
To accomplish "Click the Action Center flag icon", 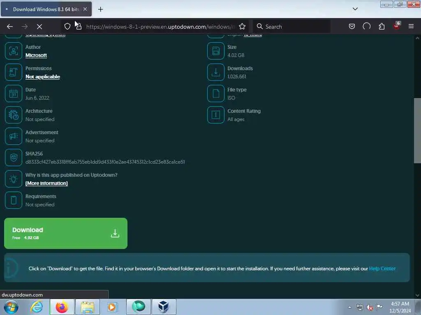I will (379, 307).
